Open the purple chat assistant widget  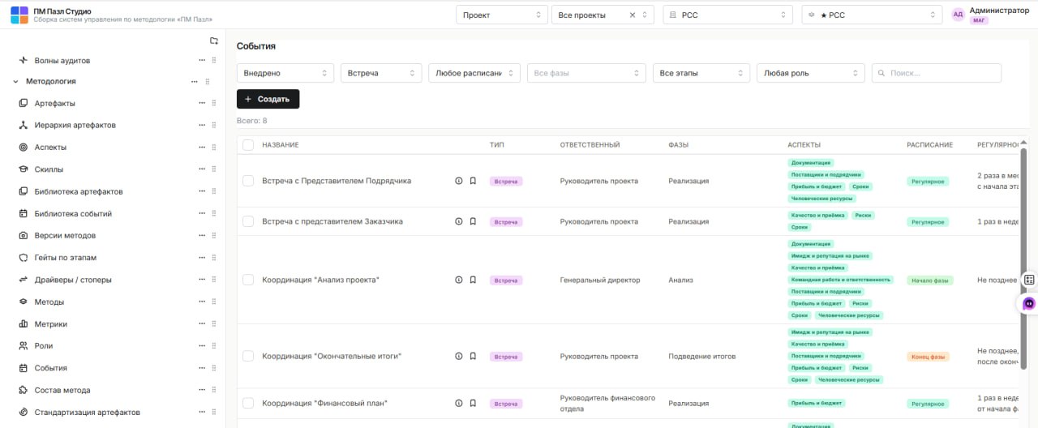click(x=1028, y=303)
